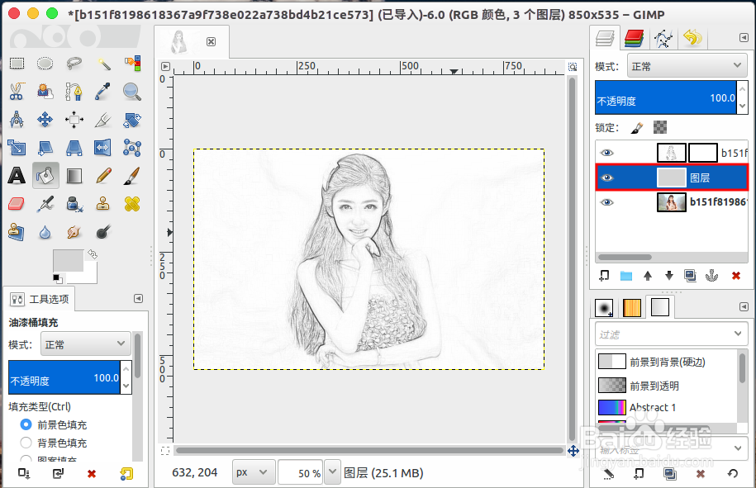The image size is (756, 488).
Task: Toggle lock alpha channel checkerboard icon
Action: click(660, 127)
